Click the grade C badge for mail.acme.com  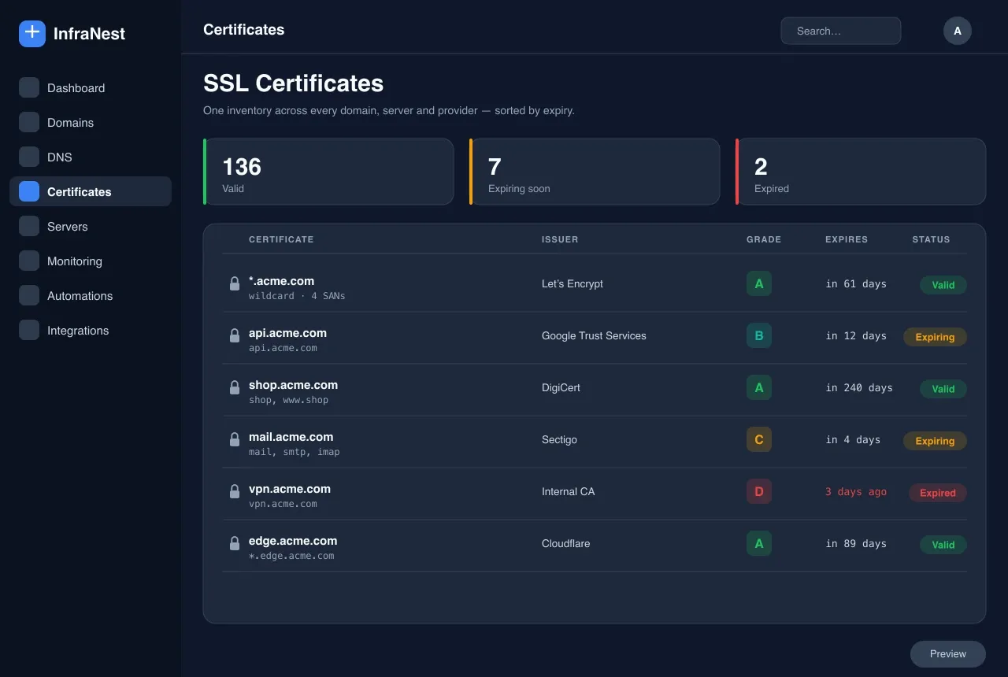[x=759, y=439]
